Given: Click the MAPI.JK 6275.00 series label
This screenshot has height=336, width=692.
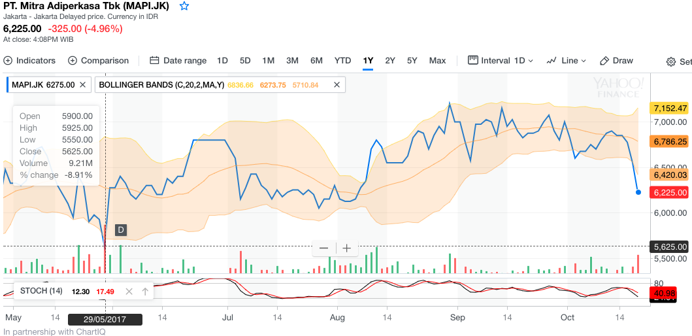Looking at the screenshot, I should (43, 85).
